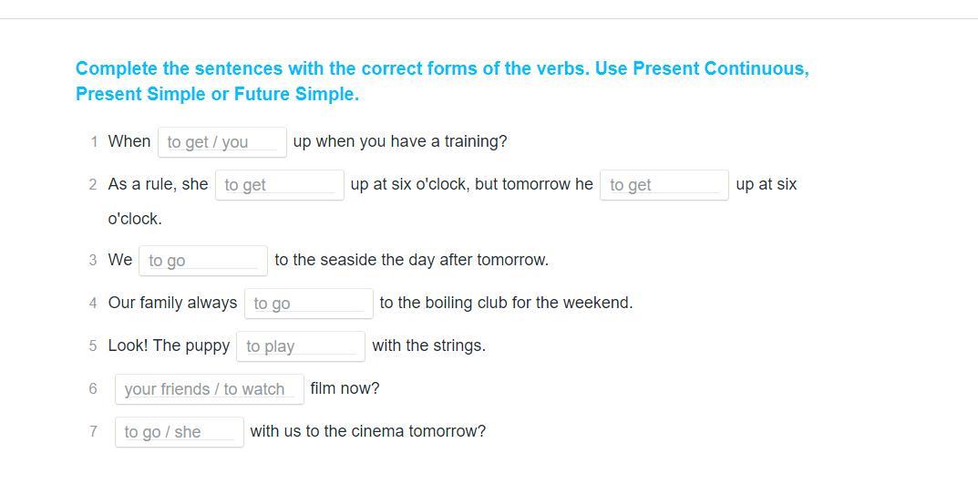
Task: Click the text 'with the strings.'
Action: click(428, 345)
